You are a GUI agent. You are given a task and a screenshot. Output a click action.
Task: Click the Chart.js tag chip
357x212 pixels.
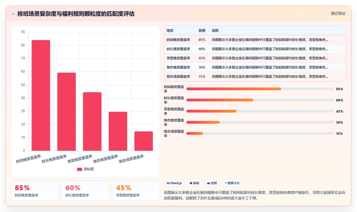pos(174,183)
